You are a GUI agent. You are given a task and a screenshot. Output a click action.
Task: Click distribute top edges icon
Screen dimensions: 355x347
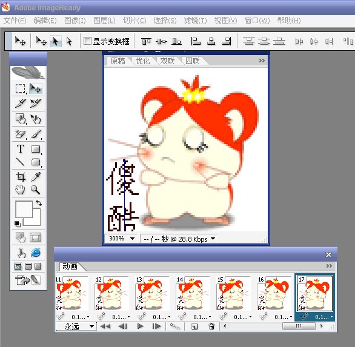pos(249,41)
